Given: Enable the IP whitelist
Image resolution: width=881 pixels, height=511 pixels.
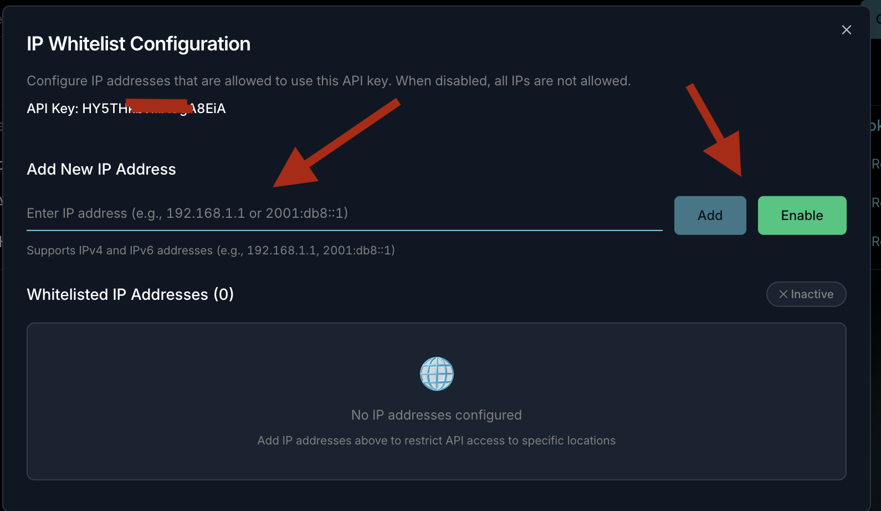Looking at the screenshot, I should tap(802, 216).
